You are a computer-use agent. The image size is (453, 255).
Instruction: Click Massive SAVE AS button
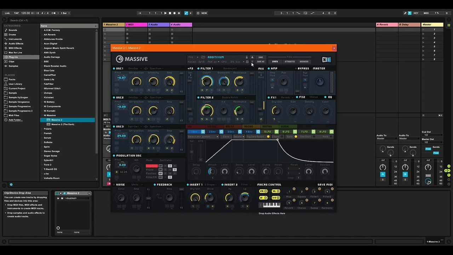click(x=260, y=62)
